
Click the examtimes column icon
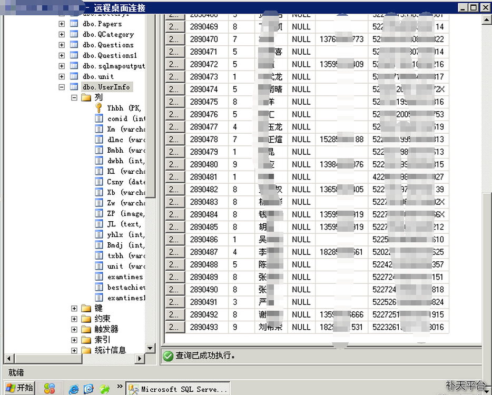click(99, 276)
